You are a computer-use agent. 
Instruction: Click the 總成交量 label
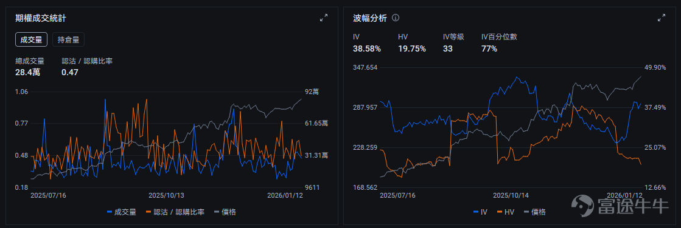click(30, 61)
